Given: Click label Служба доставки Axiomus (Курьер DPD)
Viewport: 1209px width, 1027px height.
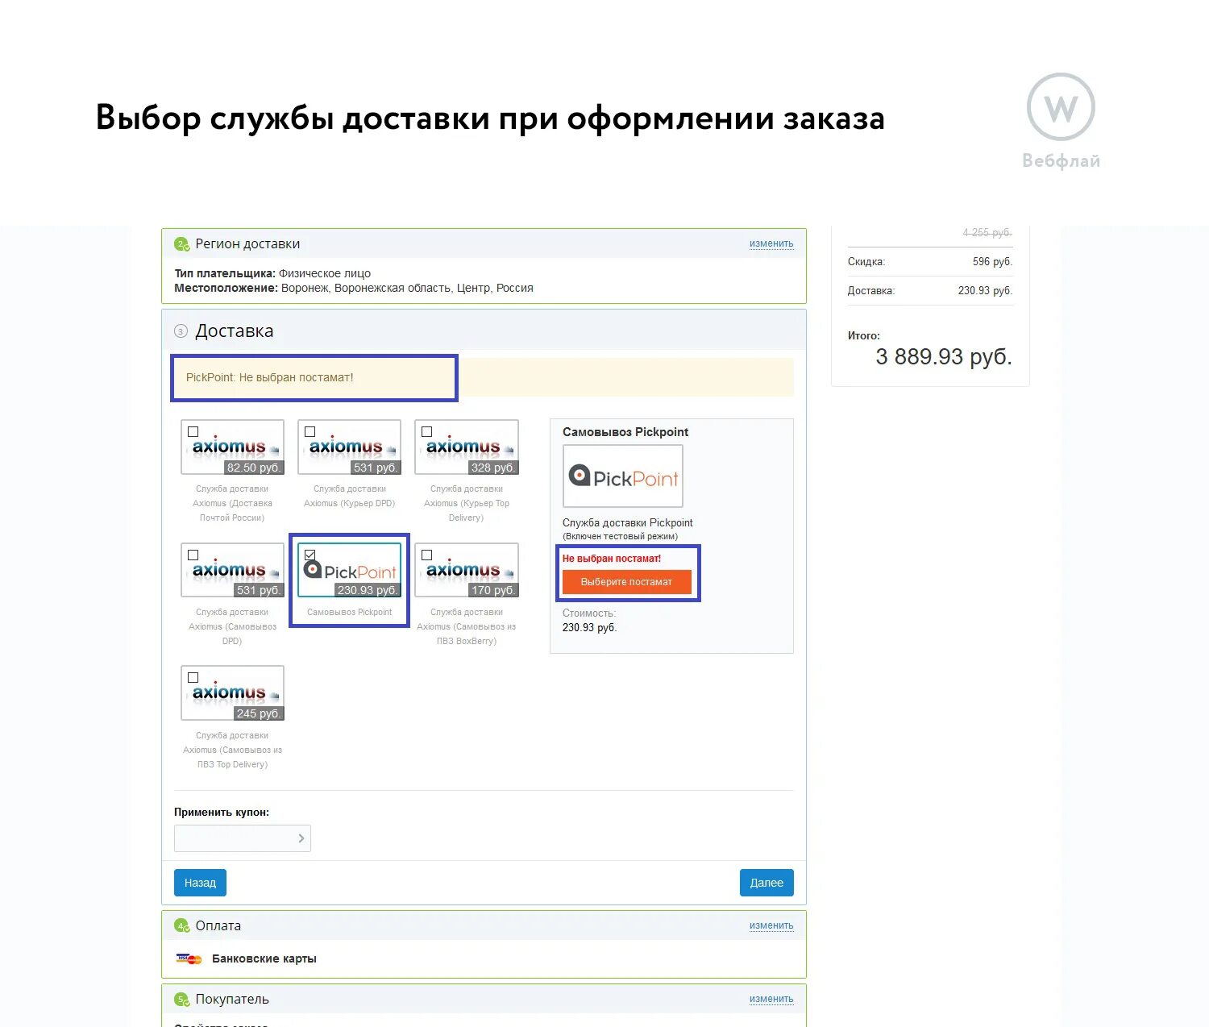Looking at the screenshot, I should pos(350,496).
